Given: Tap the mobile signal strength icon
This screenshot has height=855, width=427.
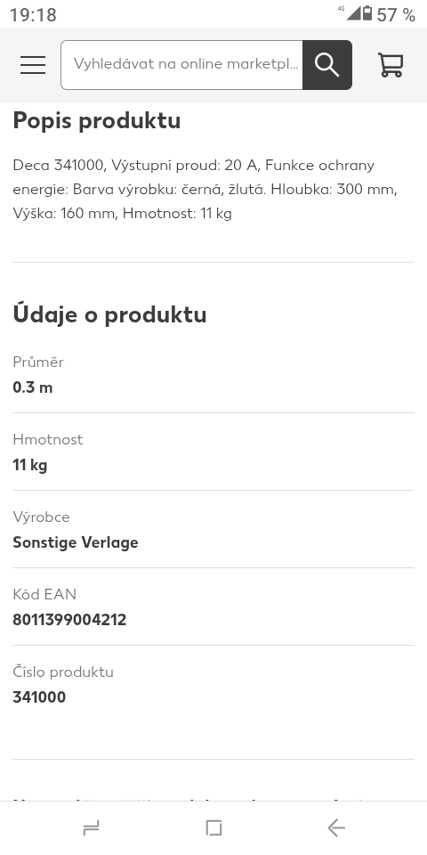Looking at the screenshot, I should click(353, 13).
